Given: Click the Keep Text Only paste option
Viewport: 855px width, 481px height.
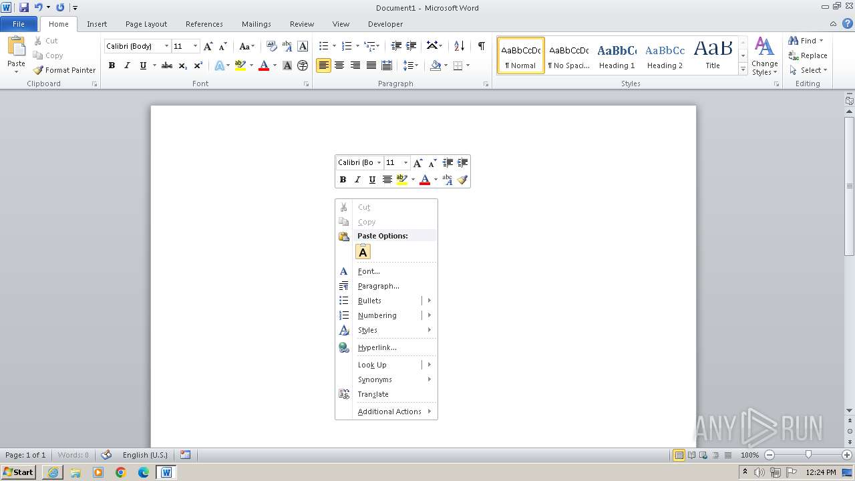Looking at the screenshot, I should pyautogui.click(x=363, y=252).
